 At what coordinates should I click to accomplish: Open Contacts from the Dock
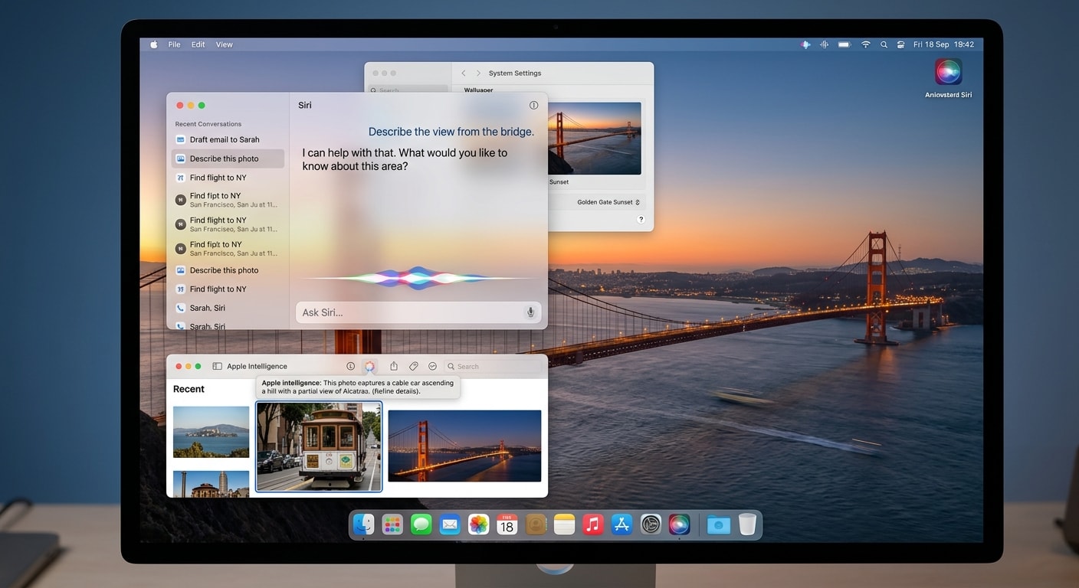pyautogui.click(x=536, y=524)
